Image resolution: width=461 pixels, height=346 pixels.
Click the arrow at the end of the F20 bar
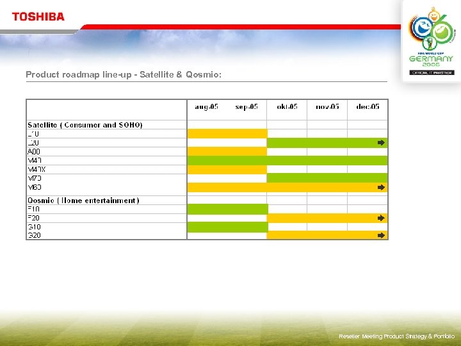(x=381, y=218)
